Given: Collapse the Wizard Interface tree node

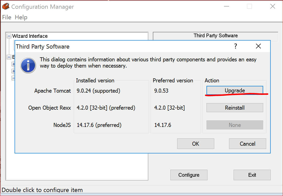Looking at the screenshot, I should [x=9, y=36].
